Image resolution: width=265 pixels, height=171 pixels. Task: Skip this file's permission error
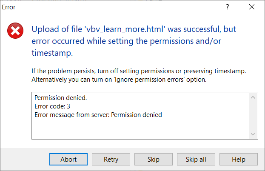[x=154, y=160]
